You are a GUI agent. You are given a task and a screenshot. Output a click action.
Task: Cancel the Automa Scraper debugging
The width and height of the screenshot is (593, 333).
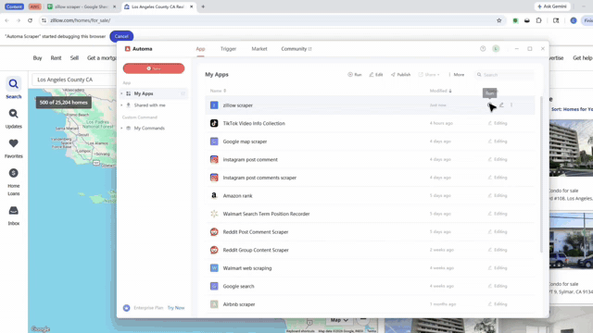click(x=121, y=36)
